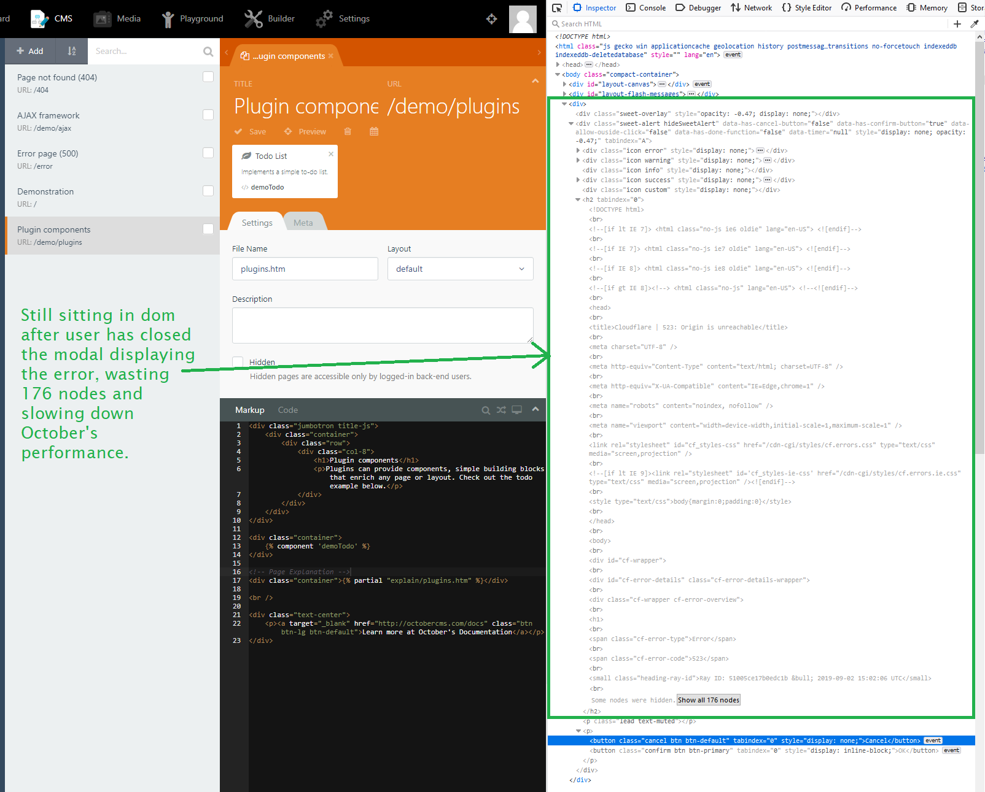The width and height of the screenshot is (985, 792).
Task: Switch to the Meta tab
Action: (304, 221)
